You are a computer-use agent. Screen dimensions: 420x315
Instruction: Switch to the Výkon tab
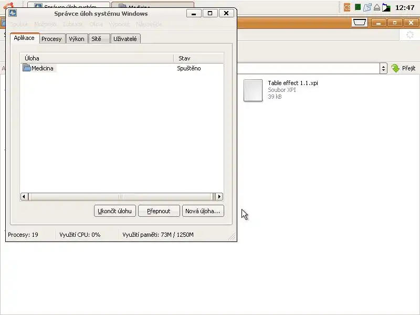point(77,39)
